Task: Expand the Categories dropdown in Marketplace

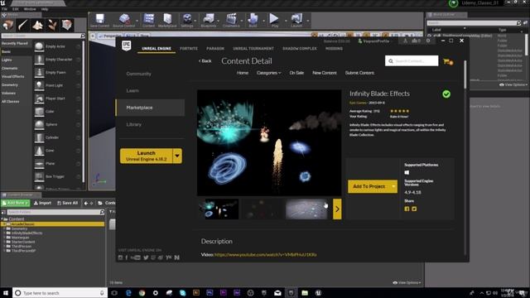Action: click(x=268, y=73)
